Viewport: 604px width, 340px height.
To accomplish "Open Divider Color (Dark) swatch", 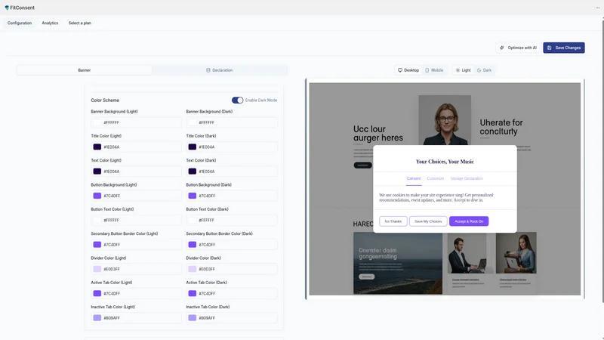I will [x=193, y=269].
